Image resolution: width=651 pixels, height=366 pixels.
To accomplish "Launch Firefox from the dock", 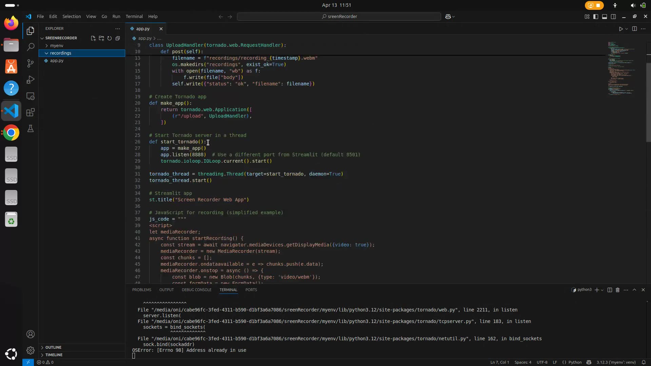I will coord(11,23).
